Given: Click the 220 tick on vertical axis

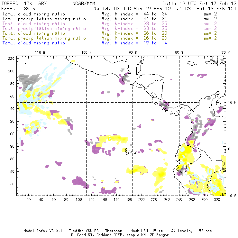Looking at the screenshot, I should tap(11, 58).
